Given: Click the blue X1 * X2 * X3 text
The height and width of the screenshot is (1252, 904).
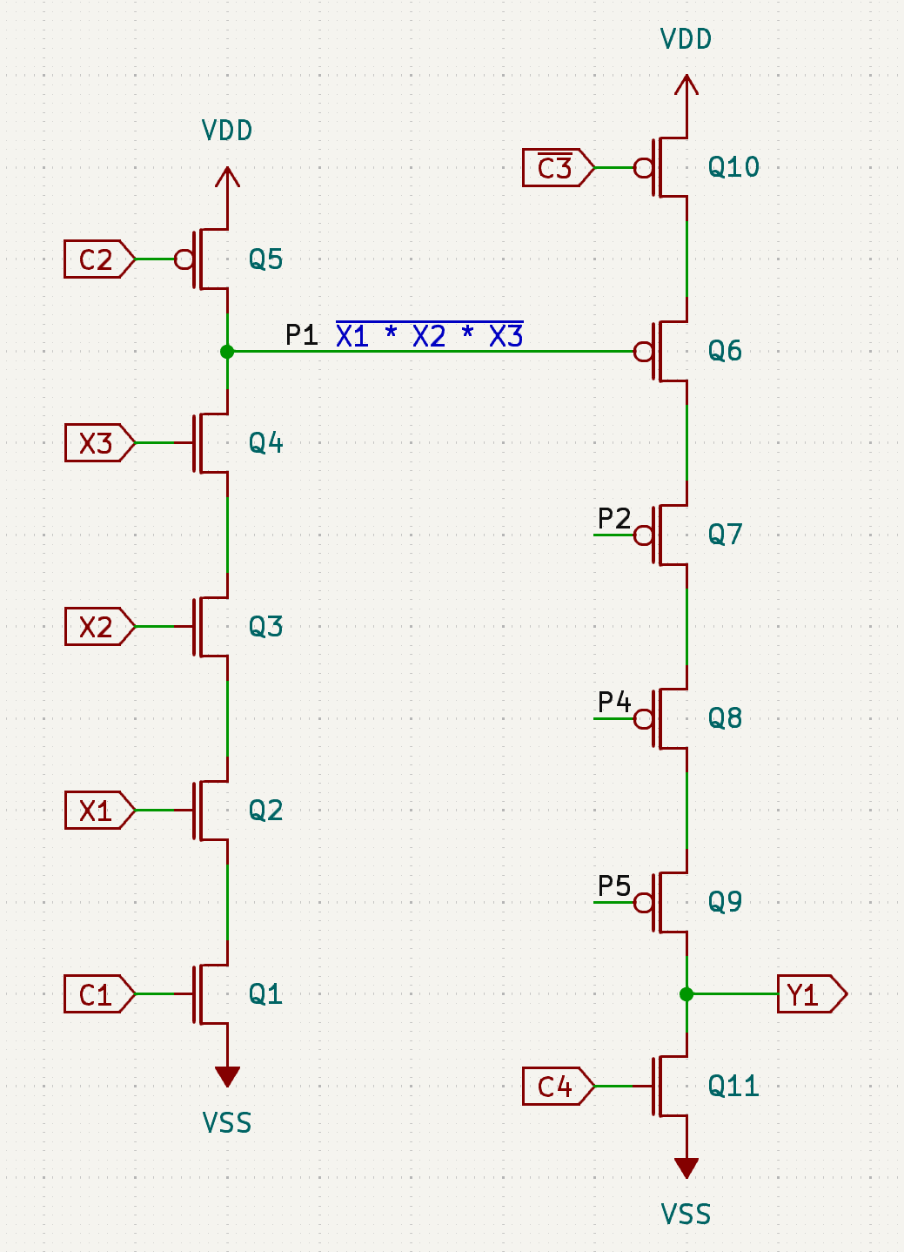Looking at the screenshot, I should point(429,336).
